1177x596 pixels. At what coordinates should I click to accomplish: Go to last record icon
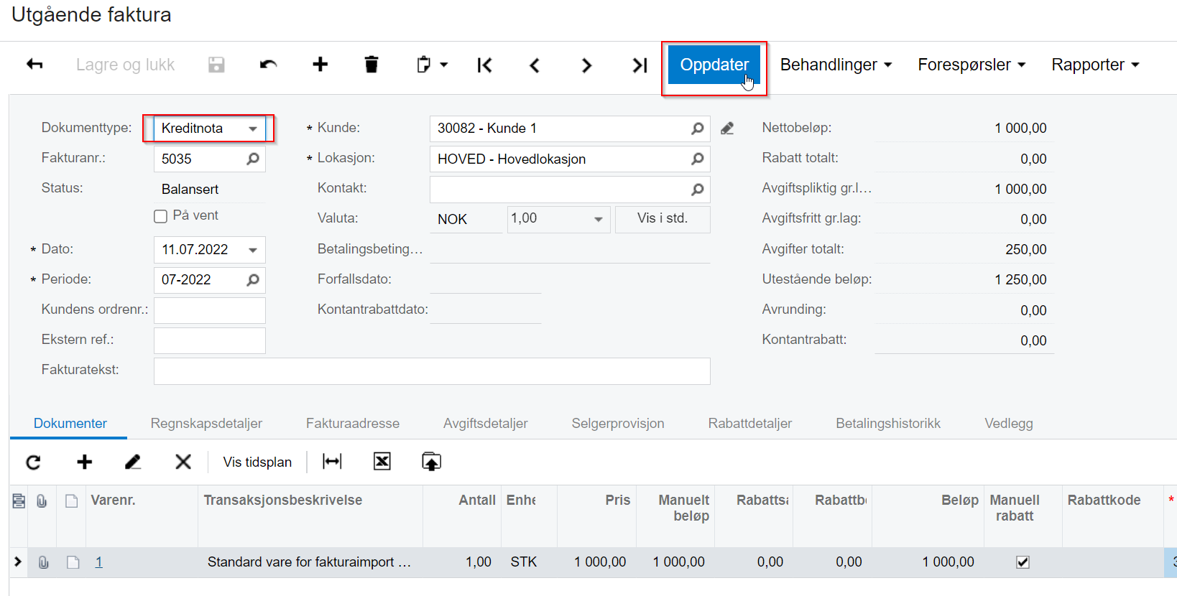(639, 65)
